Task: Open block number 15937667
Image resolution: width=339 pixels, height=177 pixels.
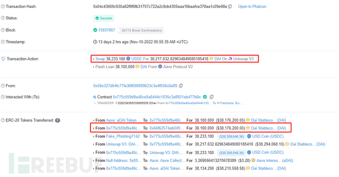Action: click(107, 30)
